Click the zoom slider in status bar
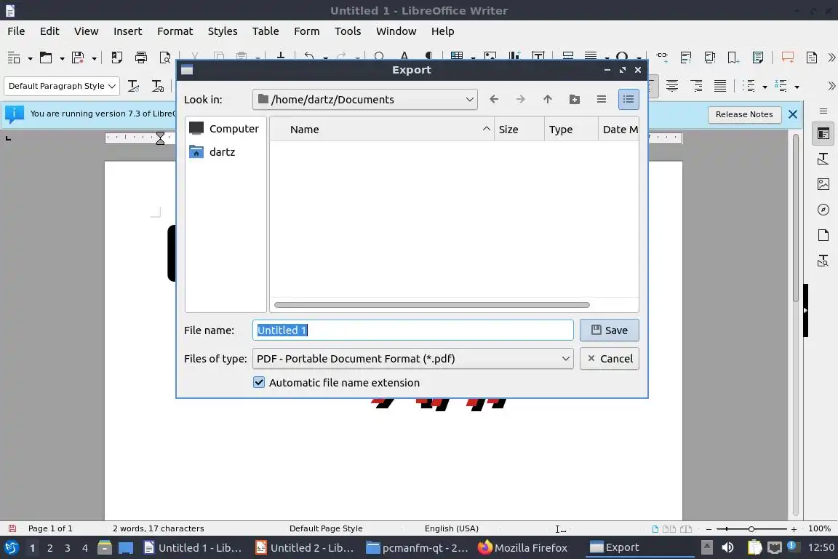This screenshot has height=559, width=838. pyautogui.click(x=751, y=529)
